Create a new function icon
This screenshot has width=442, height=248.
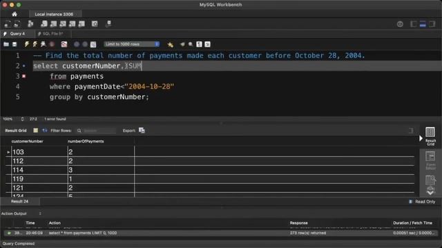coord(81,24)
